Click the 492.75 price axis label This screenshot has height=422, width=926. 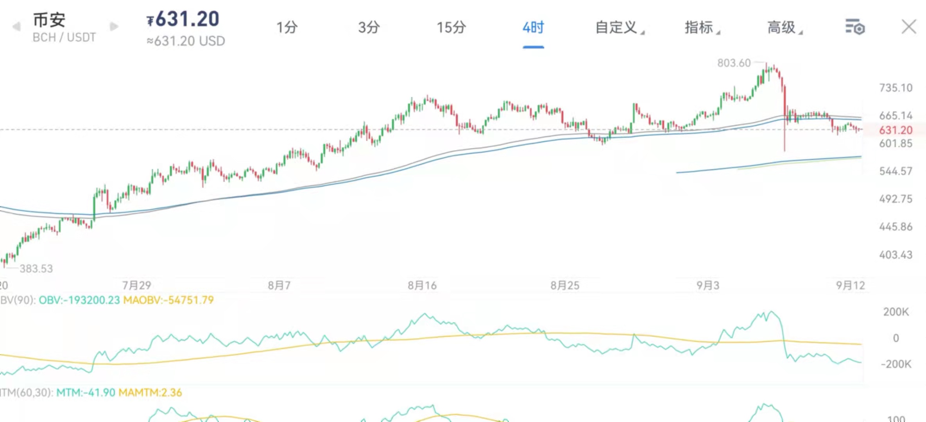tap(896, 199)
